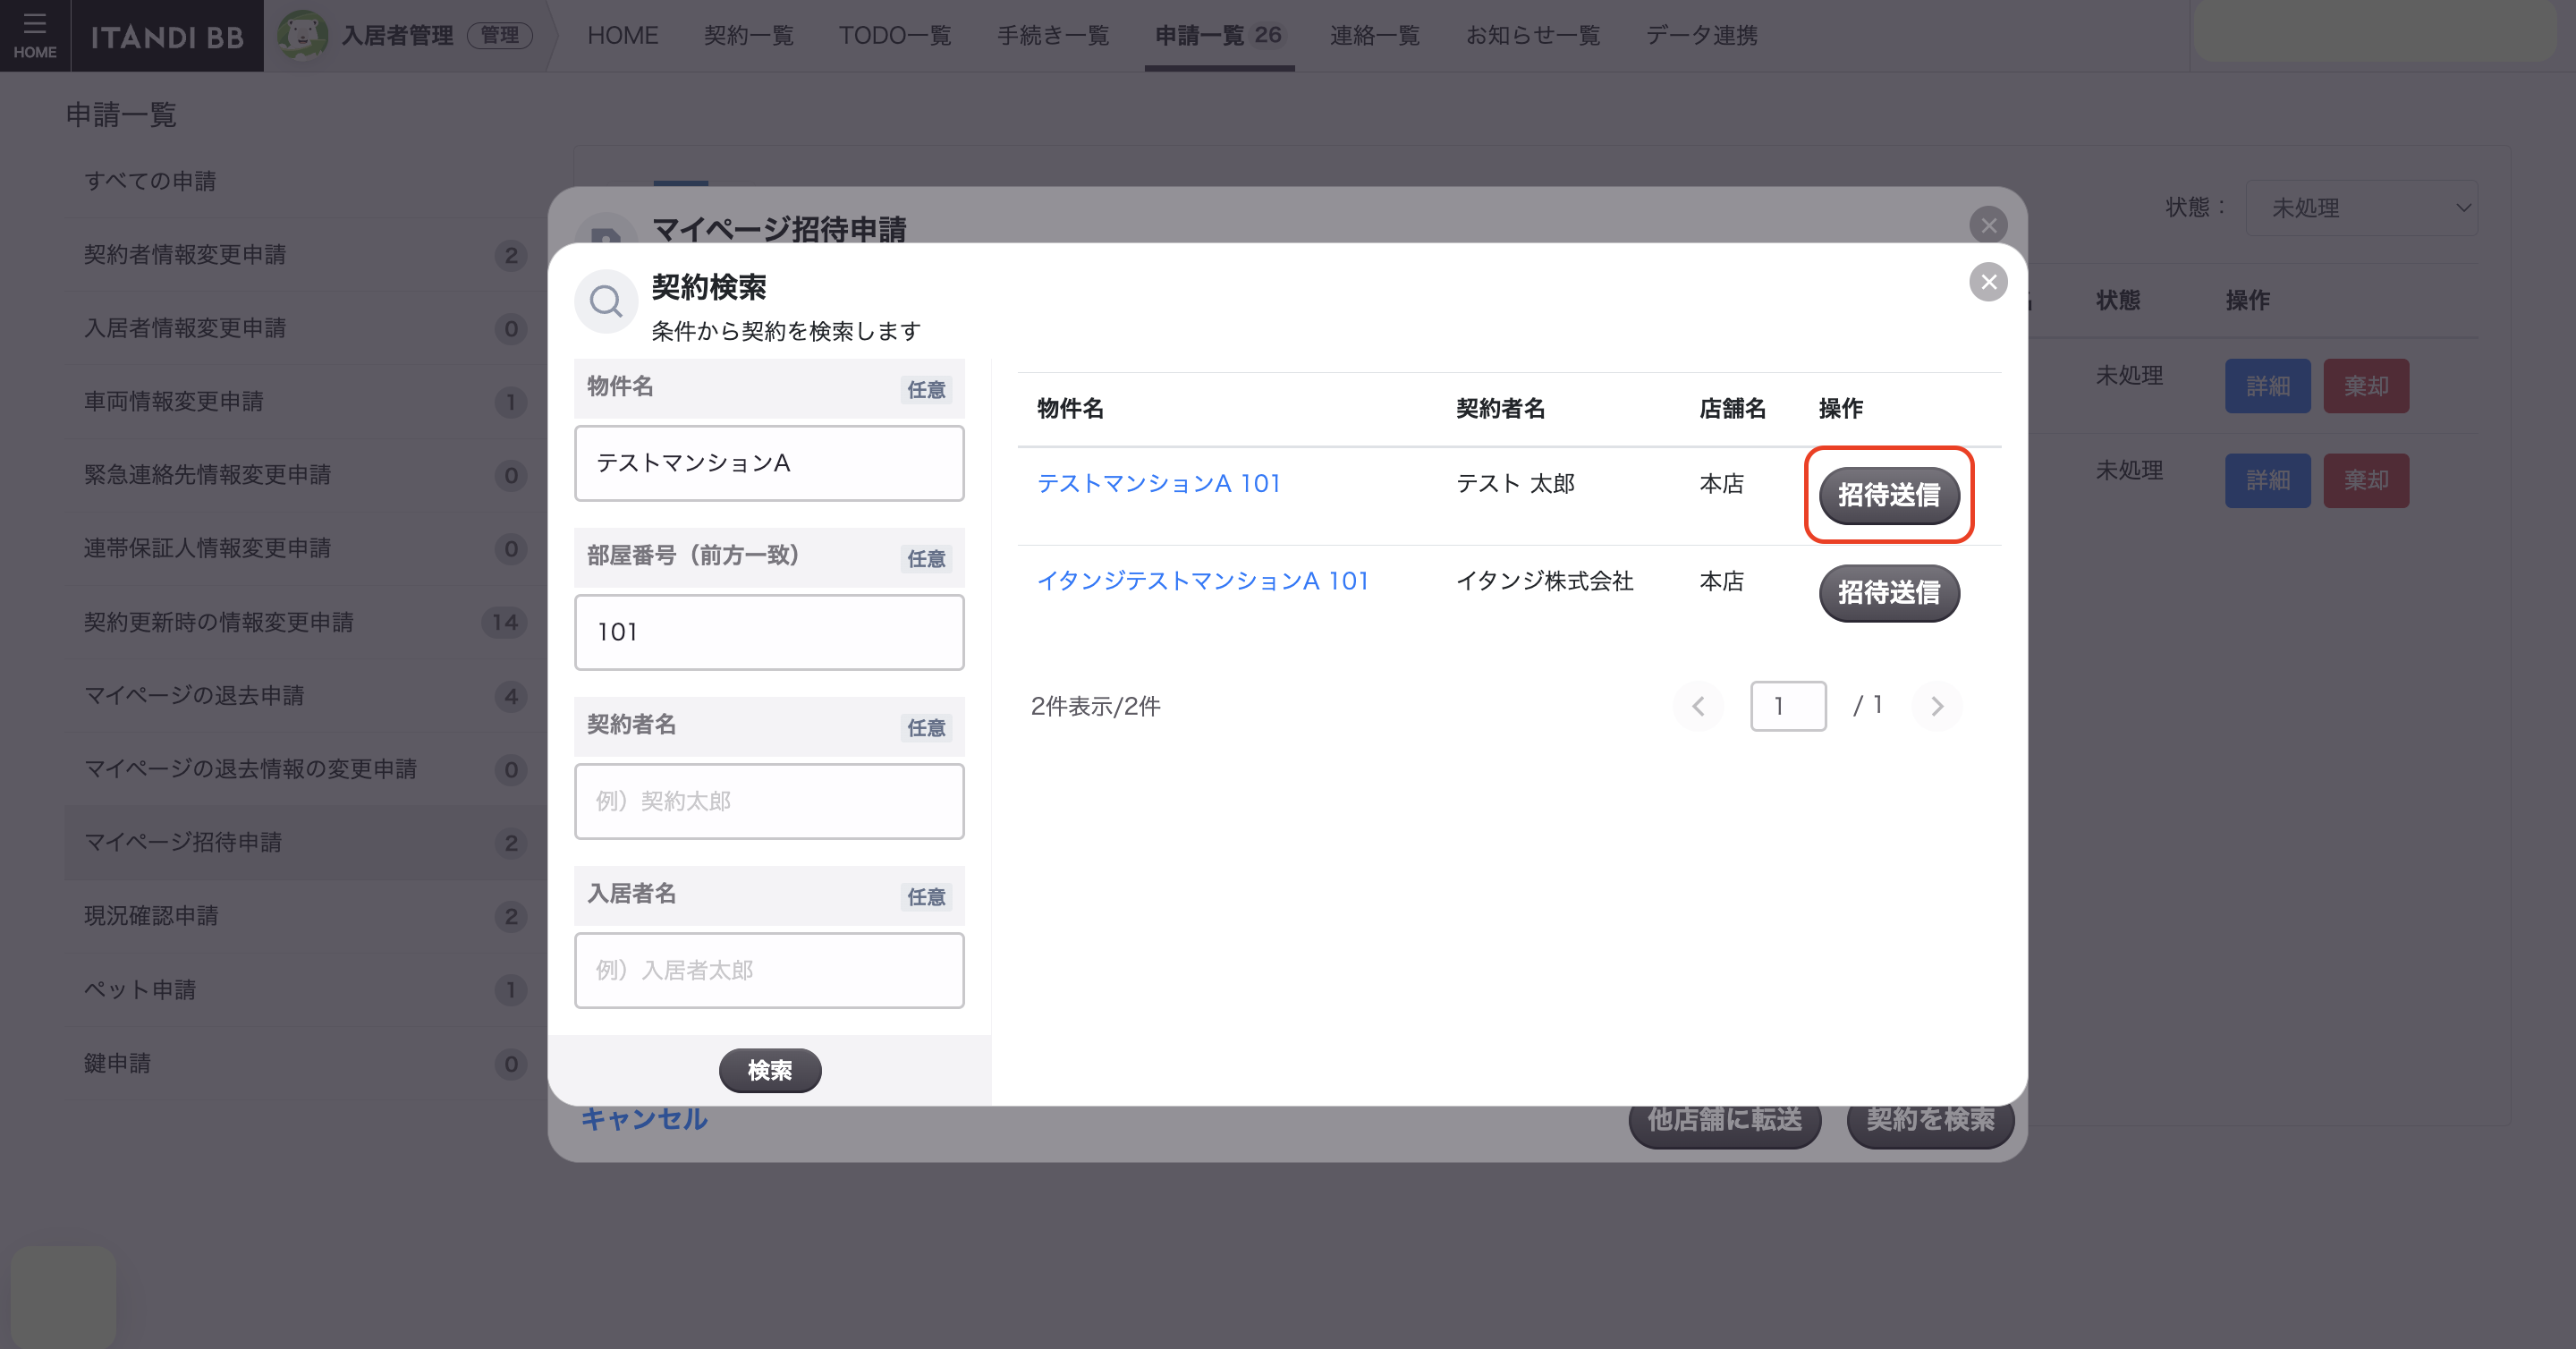The width and height of the screenshot is (2576, 1349).
Task: Open テストマンションA 101 link
Action: (1158, 483)
